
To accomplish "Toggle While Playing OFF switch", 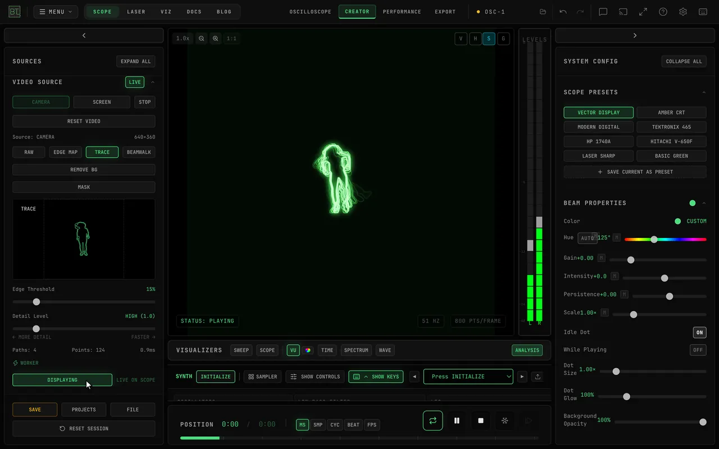I will coord(698,350).
